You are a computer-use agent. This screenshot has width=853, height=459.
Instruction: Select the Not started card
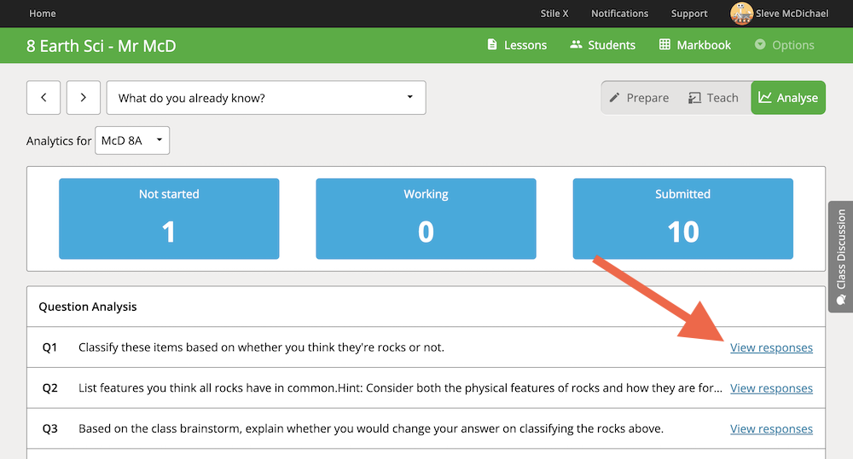coord(169,219)
